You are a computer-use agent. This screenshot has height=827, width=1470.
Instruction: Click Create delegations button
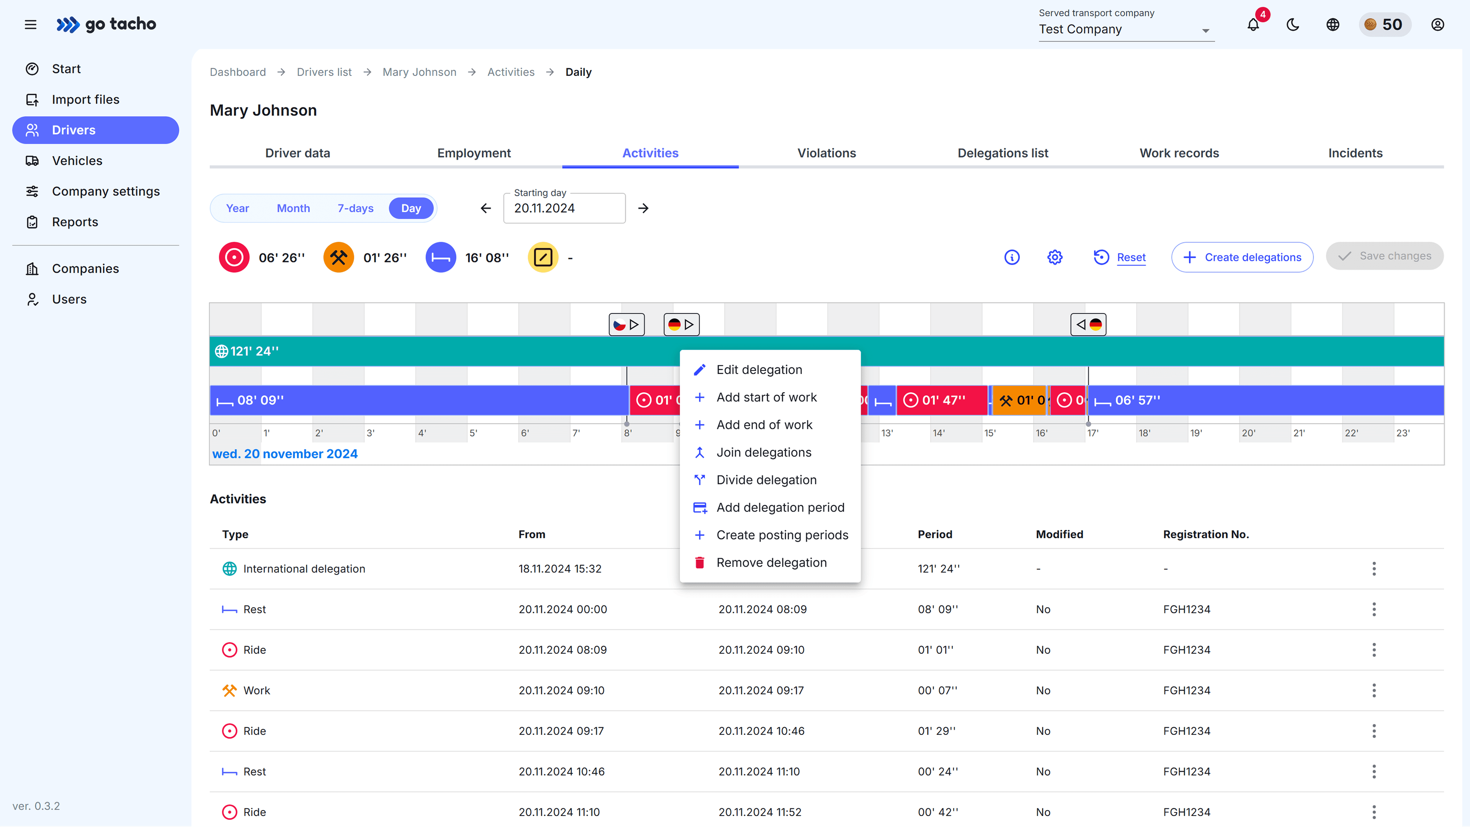pos(1242,258)
